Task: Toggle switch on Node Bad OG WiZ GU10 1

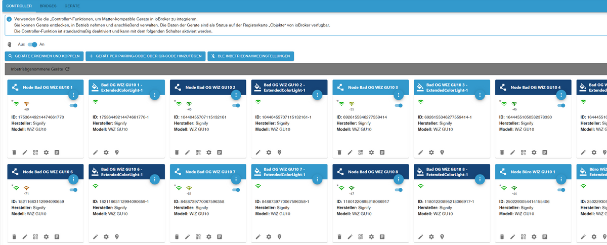Action: point(74,105)
